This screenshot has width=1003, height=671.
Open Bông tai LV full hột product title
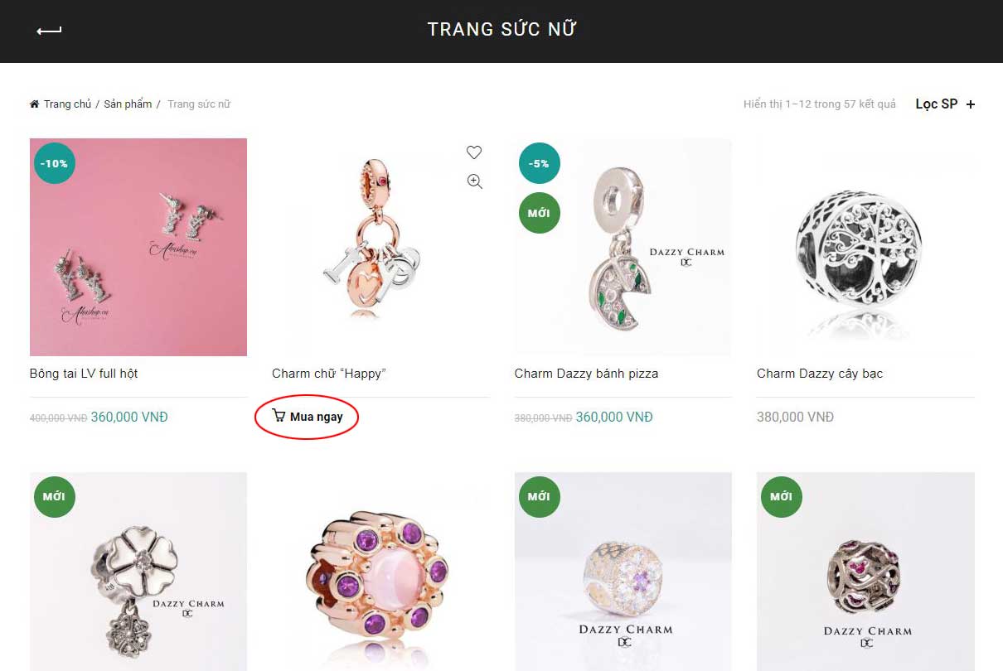tap(84, 374)
